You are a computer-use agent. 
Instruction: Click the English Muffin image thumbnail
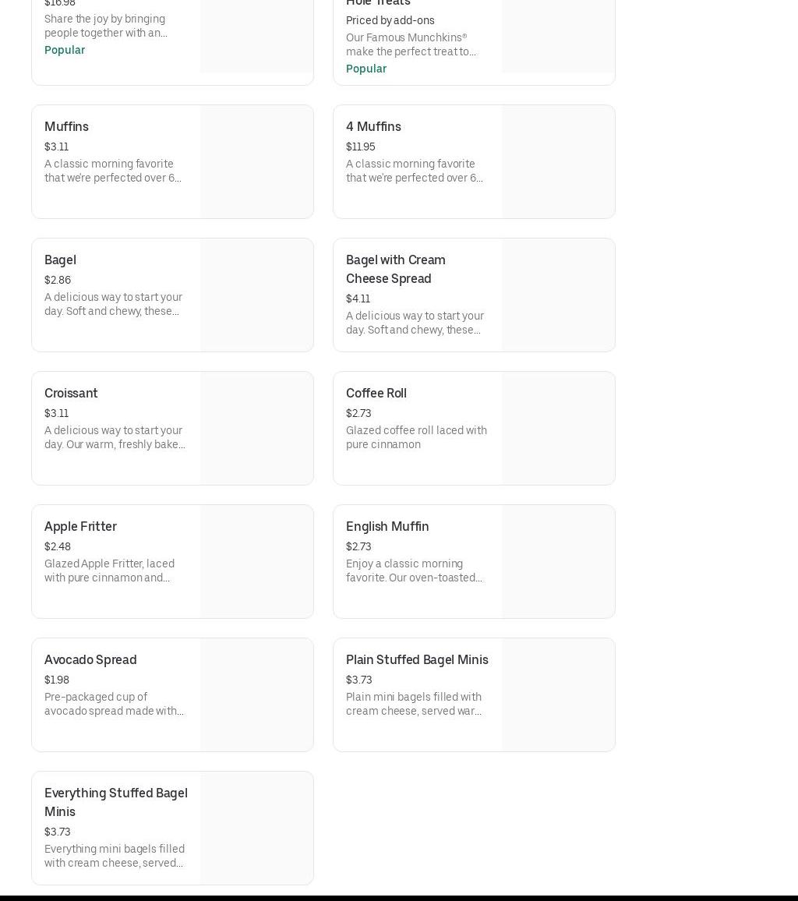coord(558,561)
